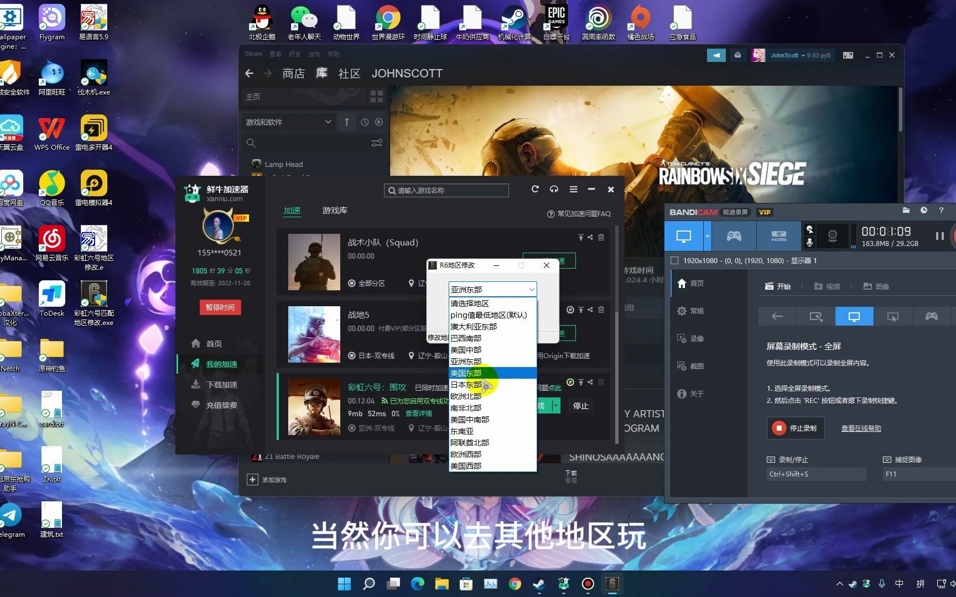Select 日本东部 in region list
The width and height of the screenshot is (956, 597).
click(492, 385)
